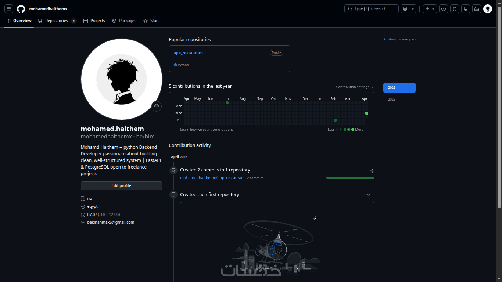Open the Issues icon in the header
Image resolution: width=502 pixels, height=282 pixels.
coord(444,9)
